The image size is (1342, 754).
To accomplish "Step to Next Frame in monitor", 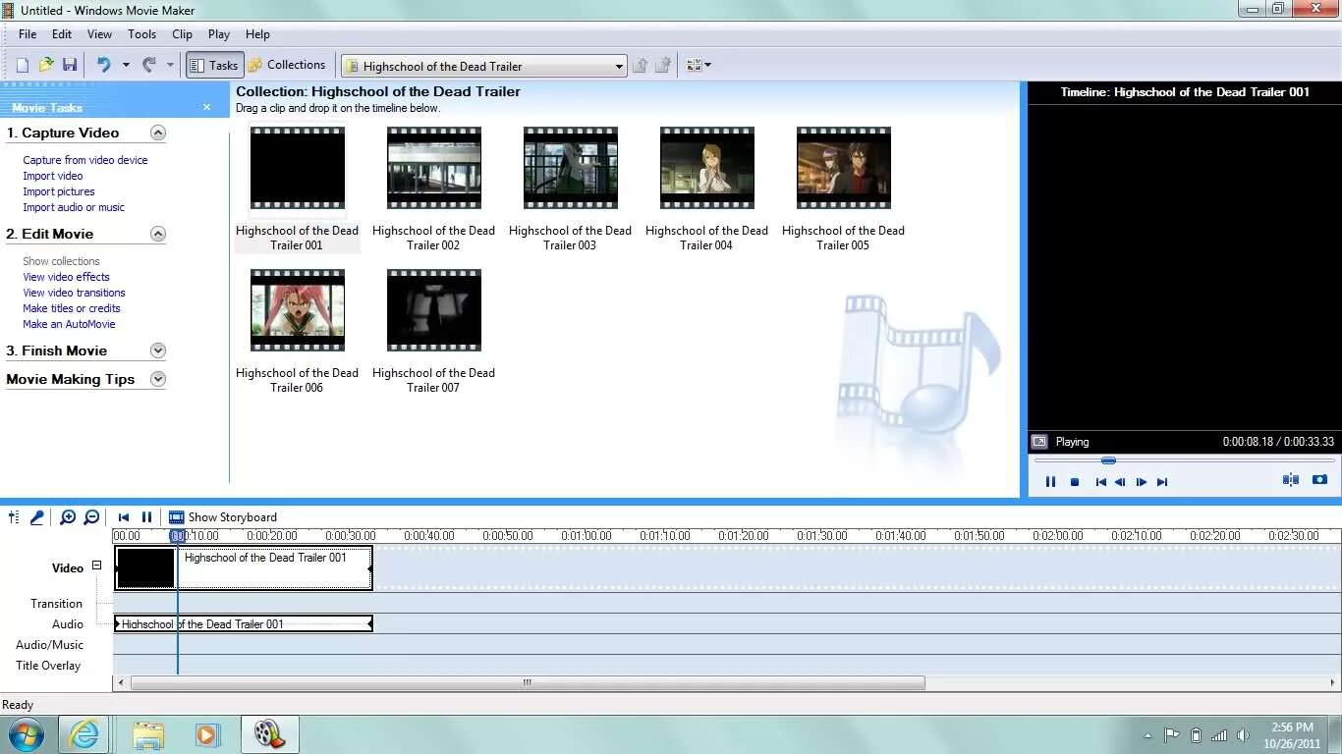I will (1141, 482).
